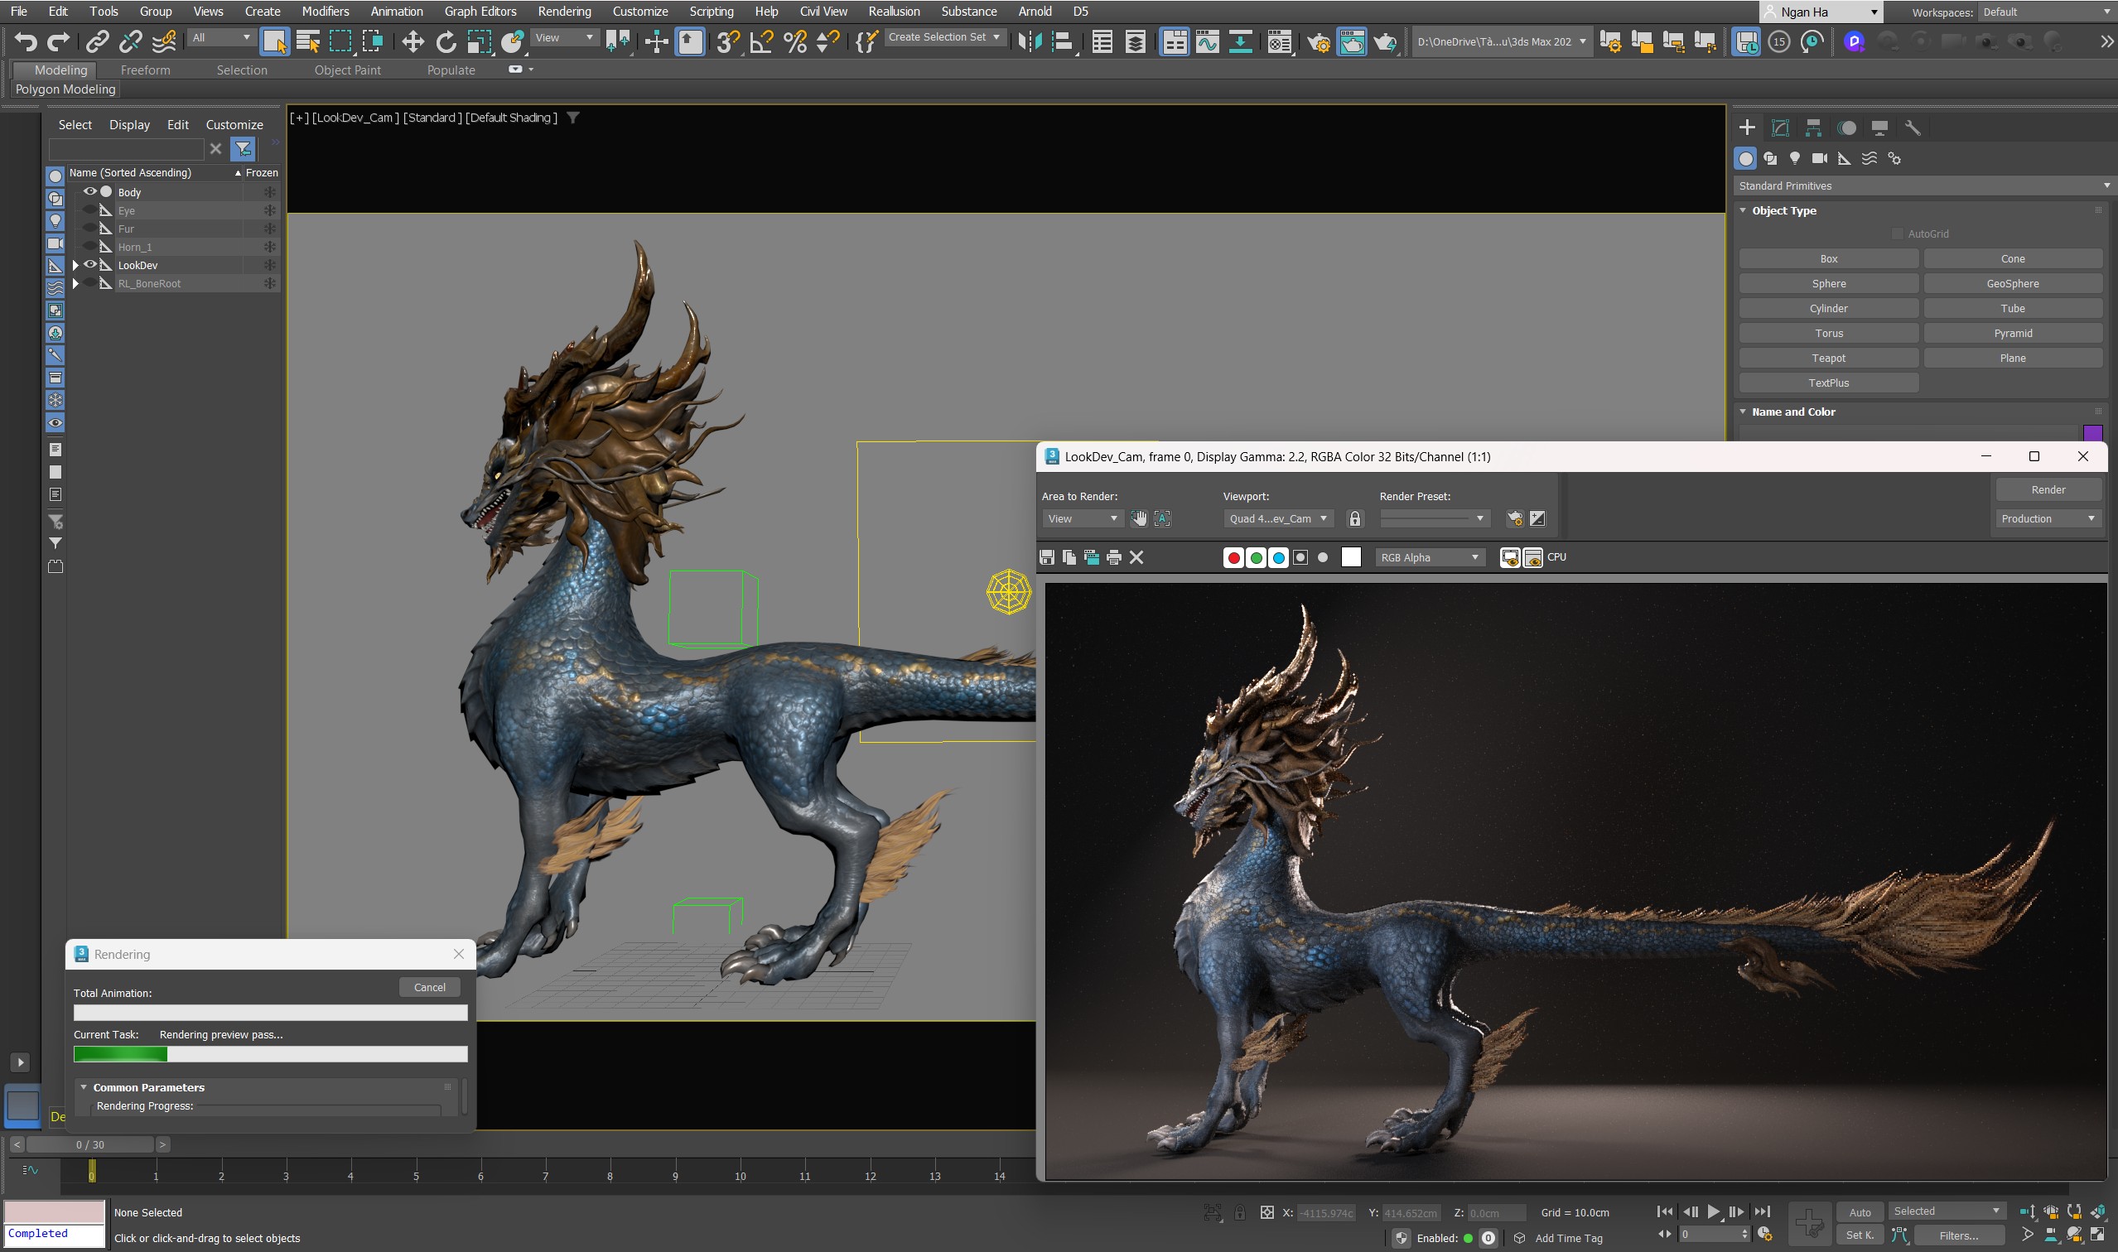The height and width of the screenshot is (1252, 2118).
Task: Open the RGB Alpha channel dropdown
Action: coord(1429,556)
